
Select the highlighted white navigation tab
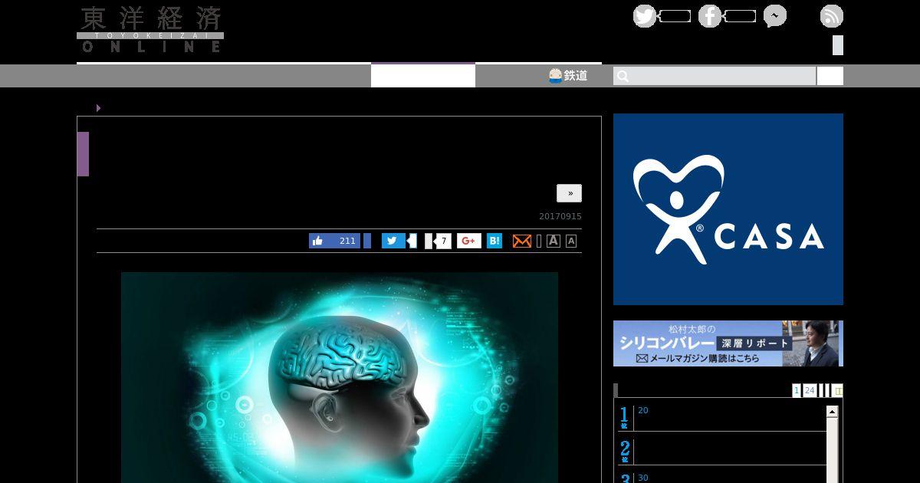[423, 75]
